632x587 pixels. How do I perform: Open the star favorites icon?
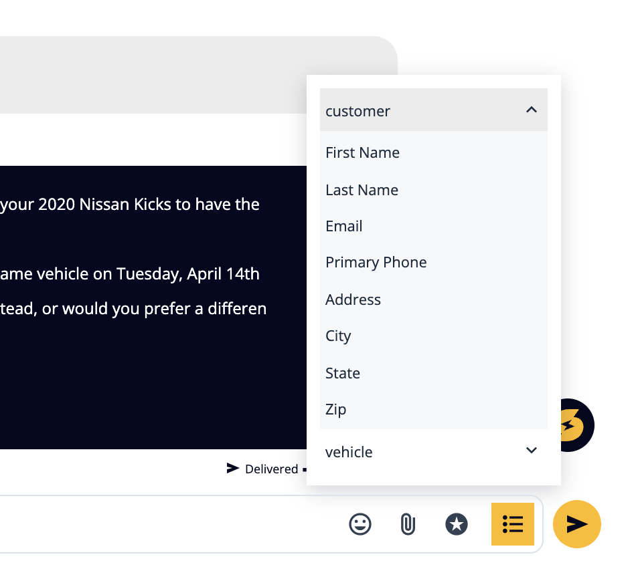pos(457,524)
